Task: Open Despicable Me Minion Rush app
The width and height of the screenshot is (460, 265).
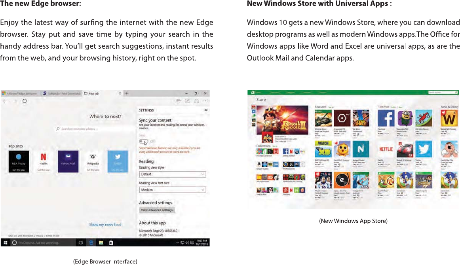Action: (x=405, y=118)
